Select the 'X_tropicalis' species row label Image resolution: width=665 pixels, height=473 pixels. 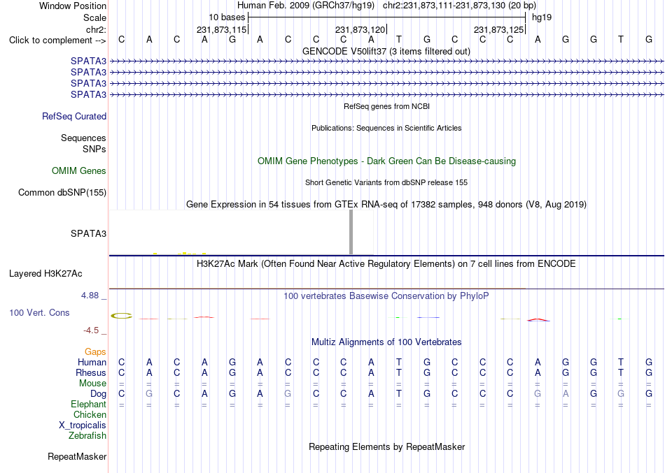click(x=83, y=425)
